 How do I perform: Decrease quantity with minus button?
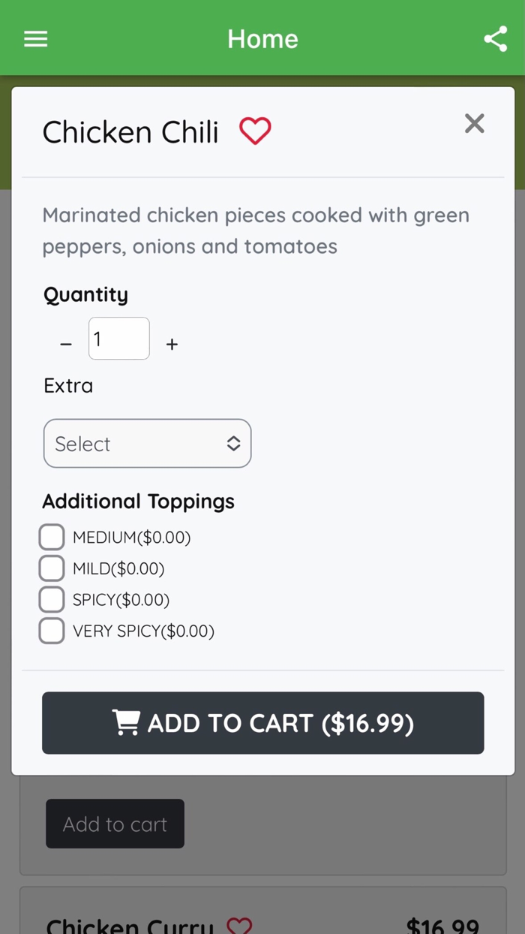coord(66,344)
